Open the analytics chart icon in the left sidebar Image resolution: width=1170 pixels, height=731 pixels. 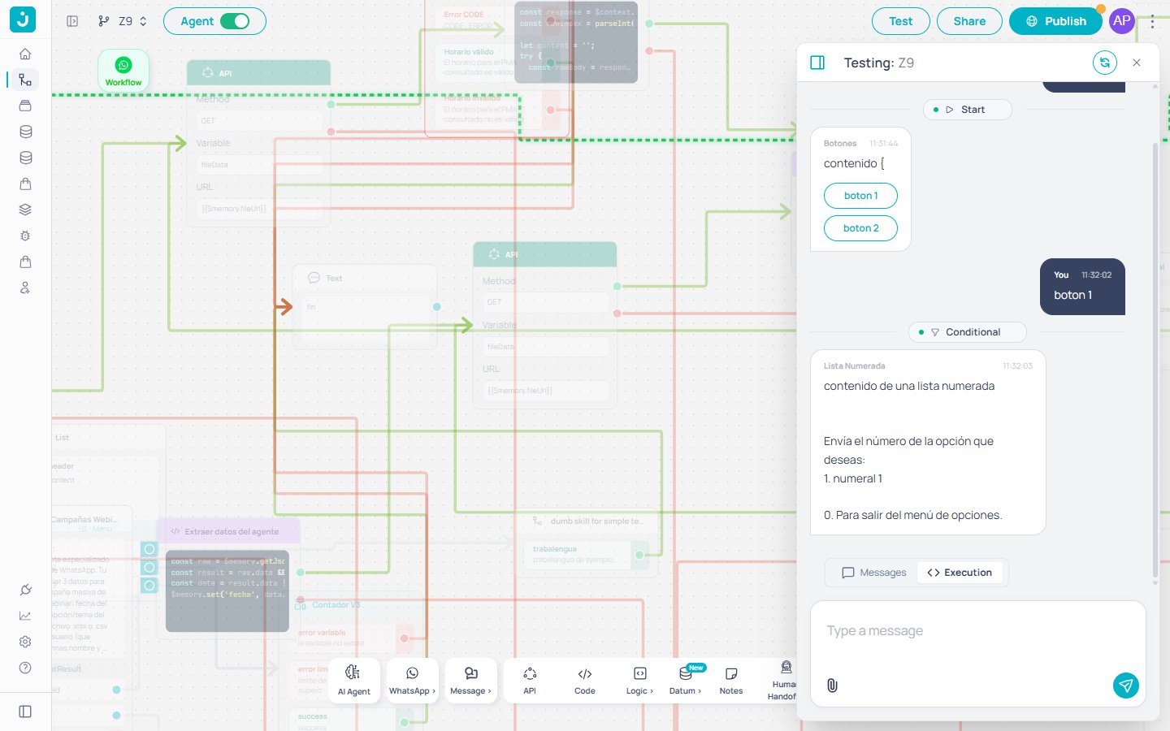tap(25, 616)
